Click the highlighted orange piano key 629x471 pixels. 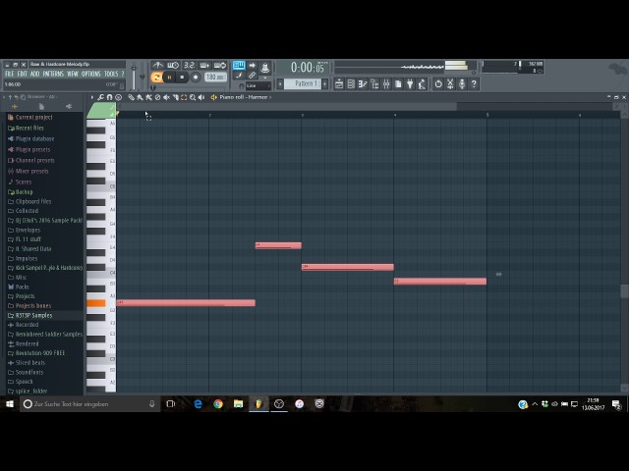click(96, 303)
